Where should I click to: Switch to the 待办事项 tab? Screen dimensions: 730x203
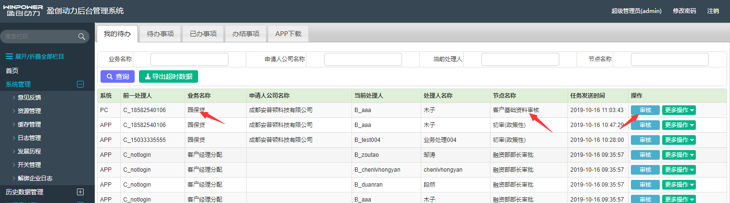tap(160, 34)
